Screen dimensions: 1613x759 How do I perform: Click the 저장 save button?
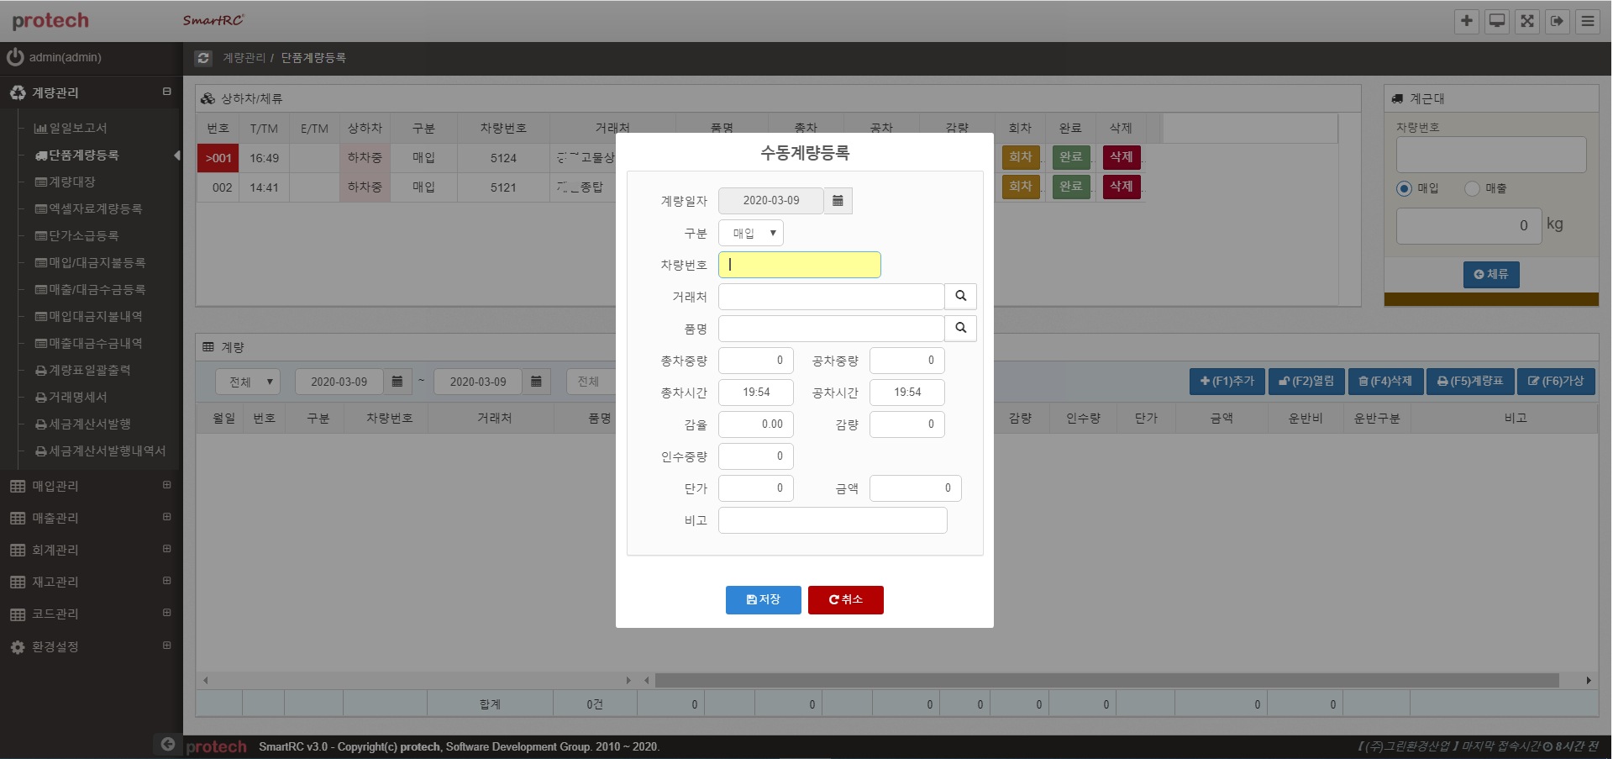[x=763, y=600]
